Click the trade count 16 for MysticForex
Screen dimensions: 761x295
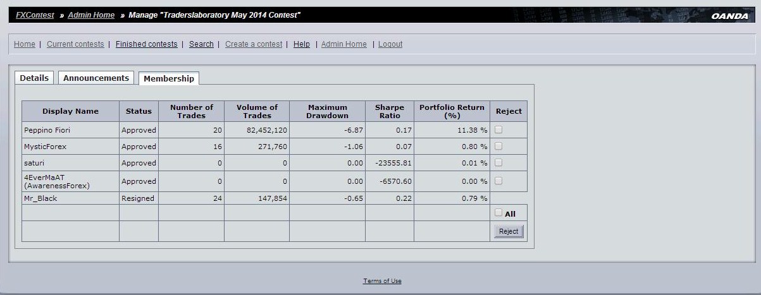(218, 147)
